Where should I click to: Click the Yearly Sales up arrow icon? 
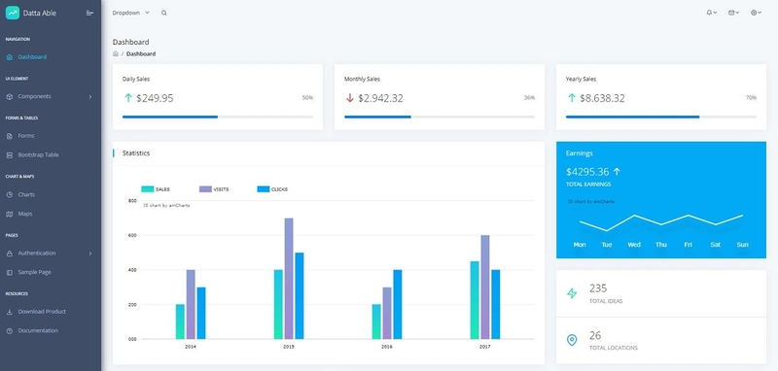pos(571,98)
